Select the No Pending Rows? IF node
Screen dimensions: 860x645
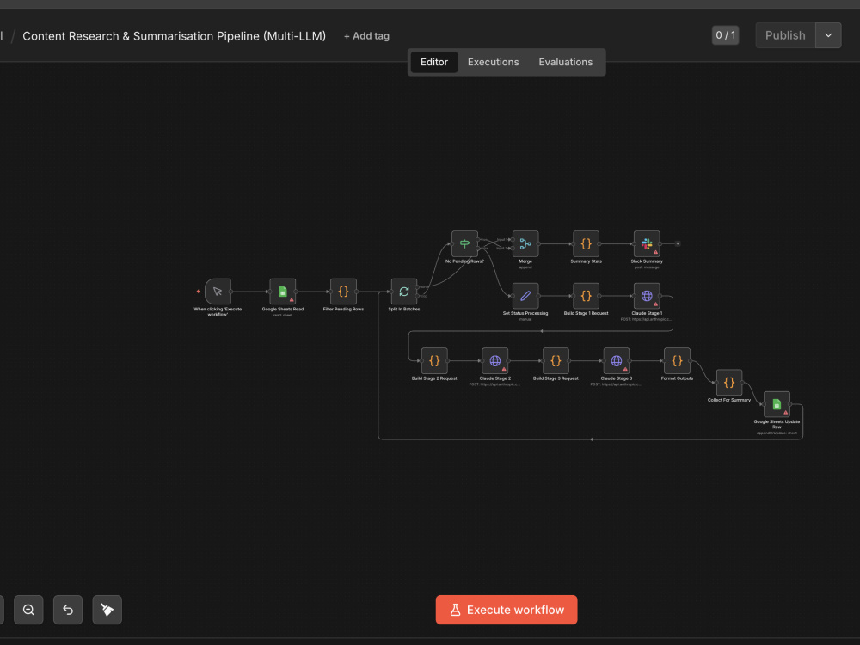pos(464,243)
